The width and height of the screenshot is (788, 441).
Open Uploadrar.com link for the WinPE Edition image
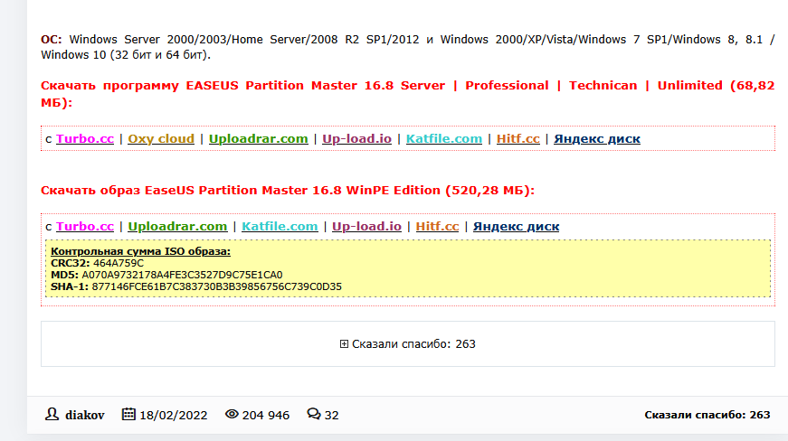pyautogui.click(x=177, y=226)
